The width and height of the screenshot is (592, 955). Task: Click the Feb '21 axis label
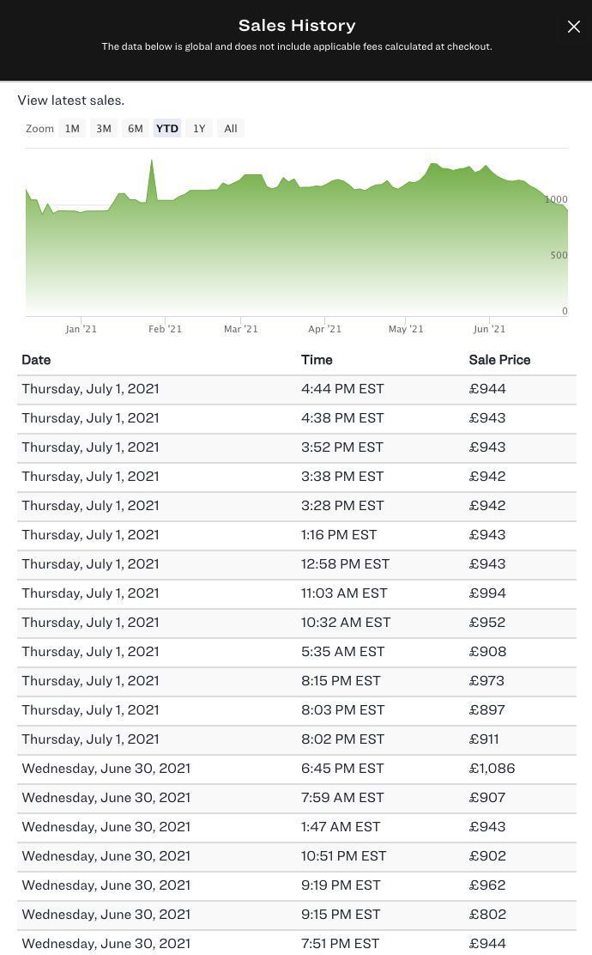tap(165, 329)
